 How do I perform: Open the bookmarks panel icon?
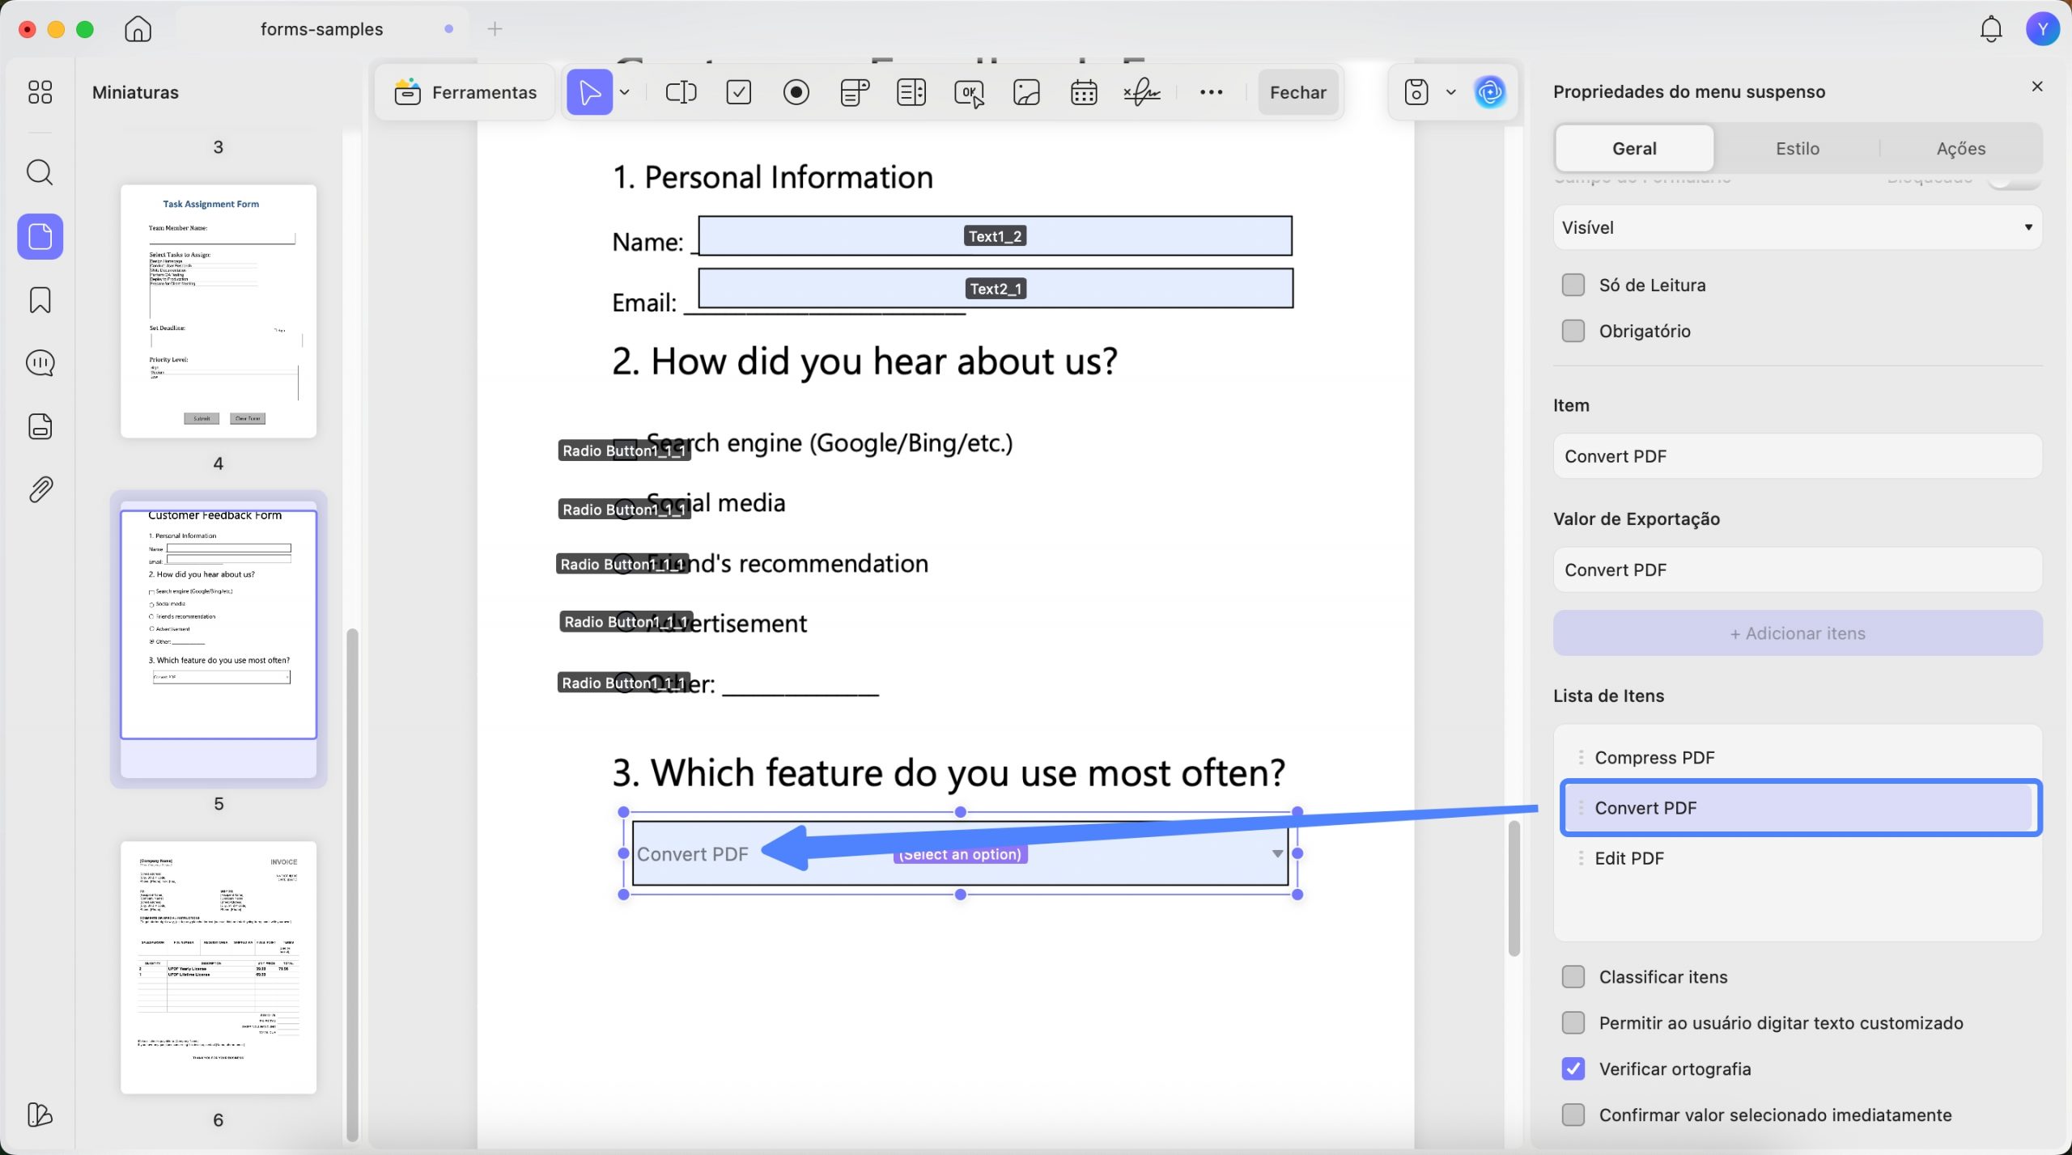pos(40,300)
